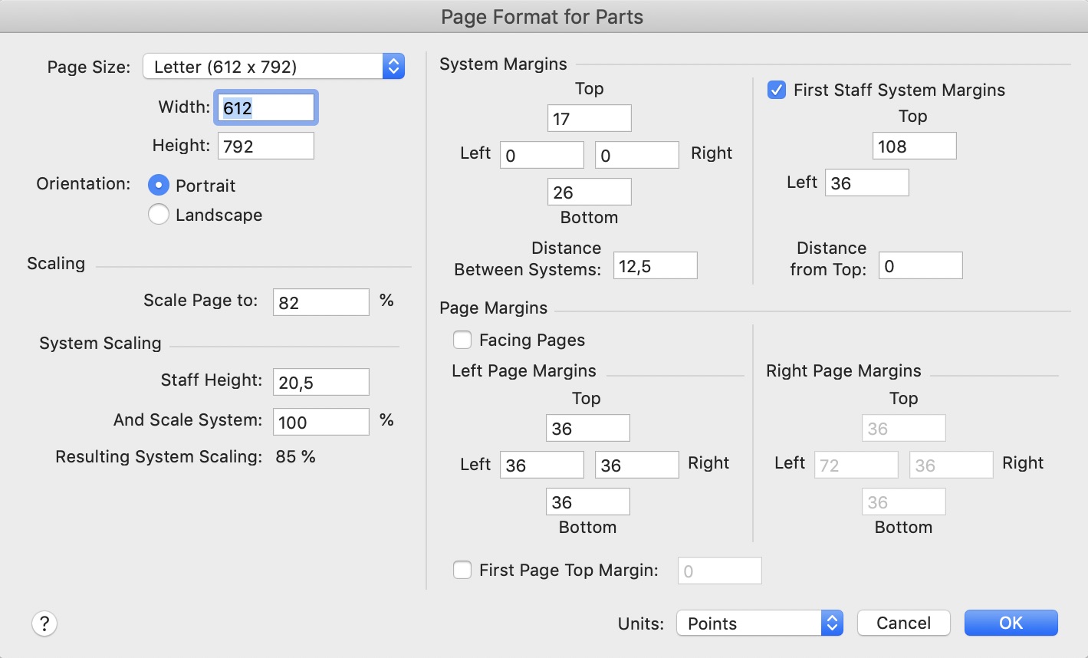
Task: Click the Scale Page to field
Action: (x=320, y=302)
